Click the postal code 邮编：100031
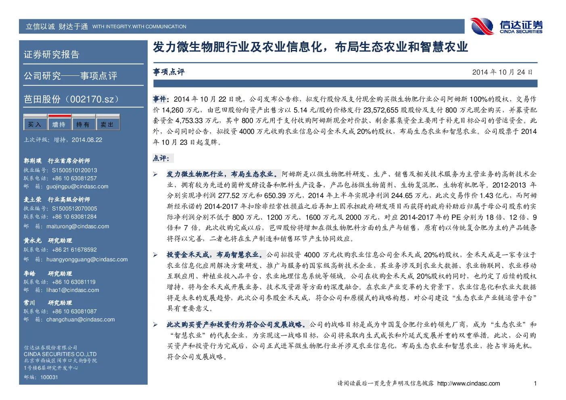 41,377
